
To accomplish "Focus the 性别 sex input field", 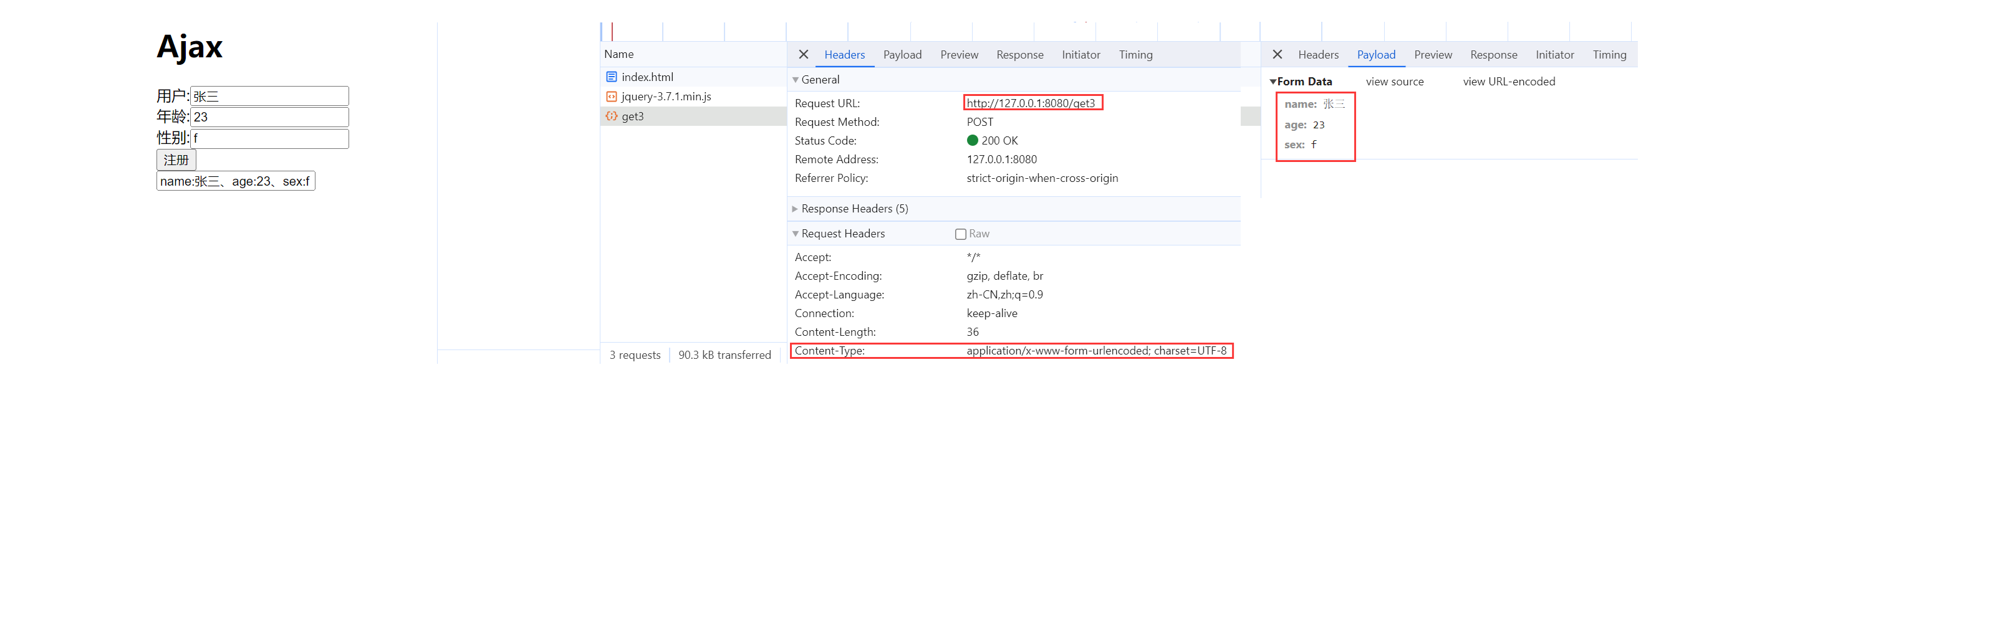I will pos(269,138).
